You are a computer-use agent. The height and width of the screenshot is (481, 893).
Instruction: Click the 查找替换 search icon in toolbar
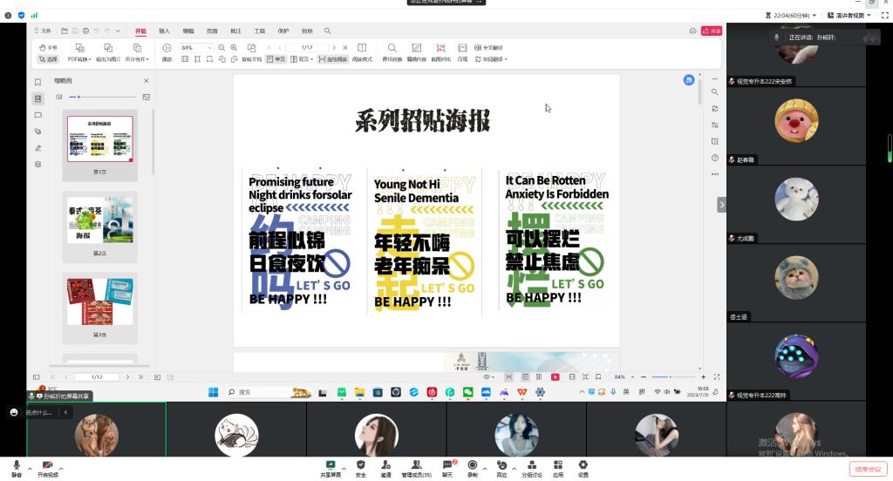coord(392,48)
